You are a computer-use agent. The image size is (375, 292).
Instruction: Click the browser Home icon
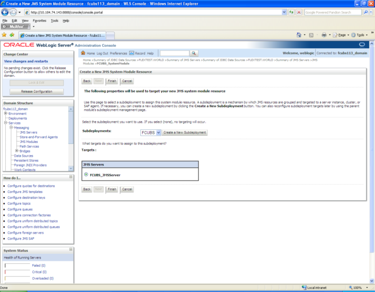point(299,35)
